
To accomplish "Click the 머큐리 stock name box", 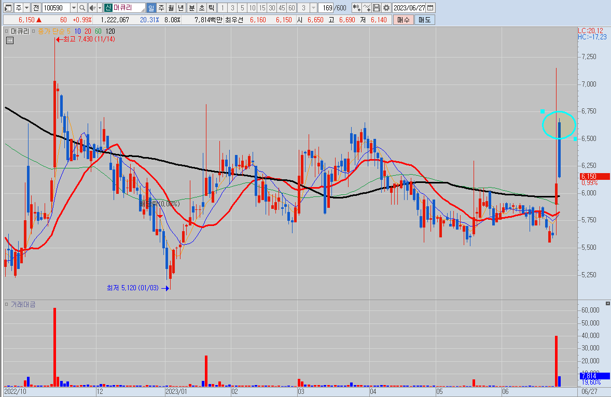I will click(124, 8).
